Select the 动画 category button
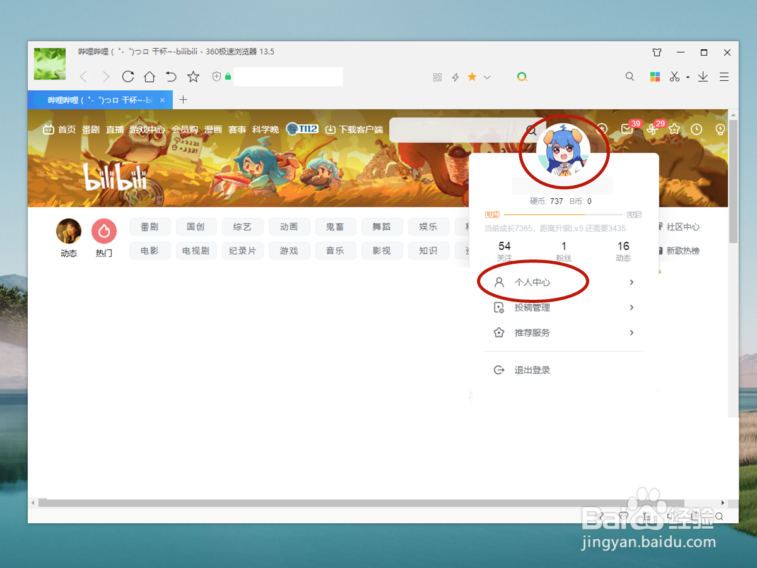 [289, 227]
